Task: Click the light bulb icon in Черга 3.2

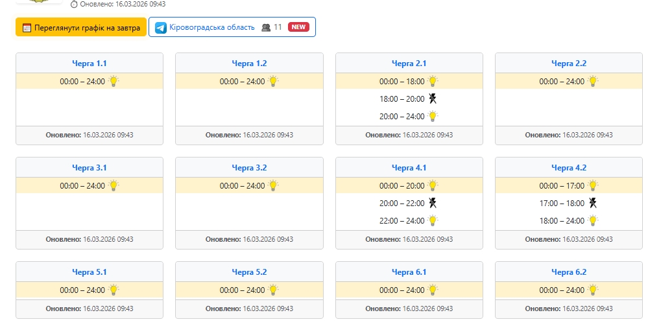Action: pos(273,185)
